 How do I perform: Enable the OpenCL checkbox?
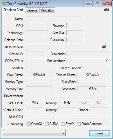(29, 123)
